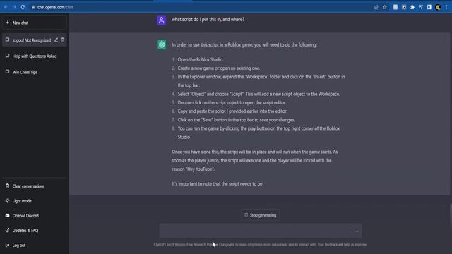Open the browser extensions puzzle icon
This screenshot has width=452, height=254.
tap(412, 7)
